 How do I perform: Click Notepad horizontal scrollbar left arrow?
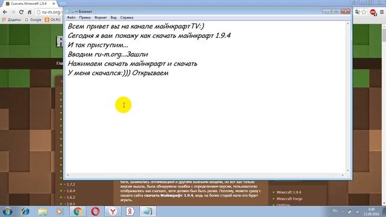point(68,175)
